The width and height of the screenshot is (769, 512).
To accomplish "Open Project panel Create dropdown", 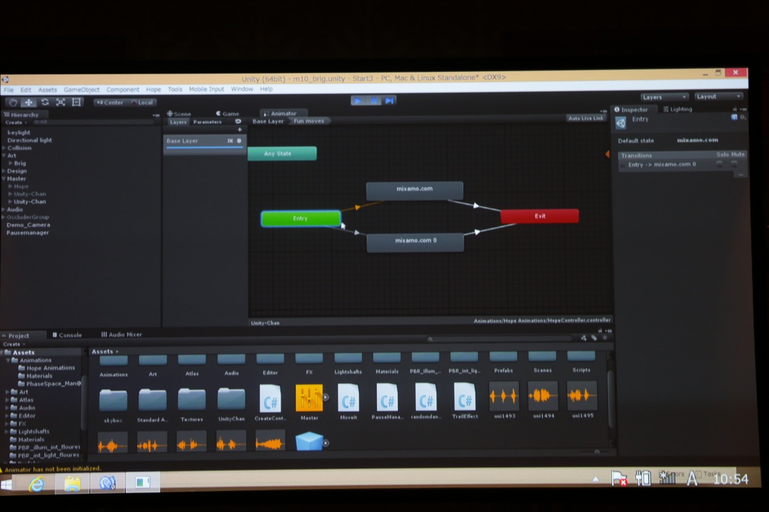I will [13, 344].
